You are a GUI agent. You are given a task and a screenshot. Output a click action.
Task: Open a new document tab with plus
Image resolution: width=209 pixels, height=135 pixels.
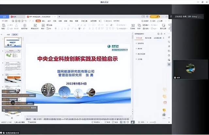click(x=59, y=17)
